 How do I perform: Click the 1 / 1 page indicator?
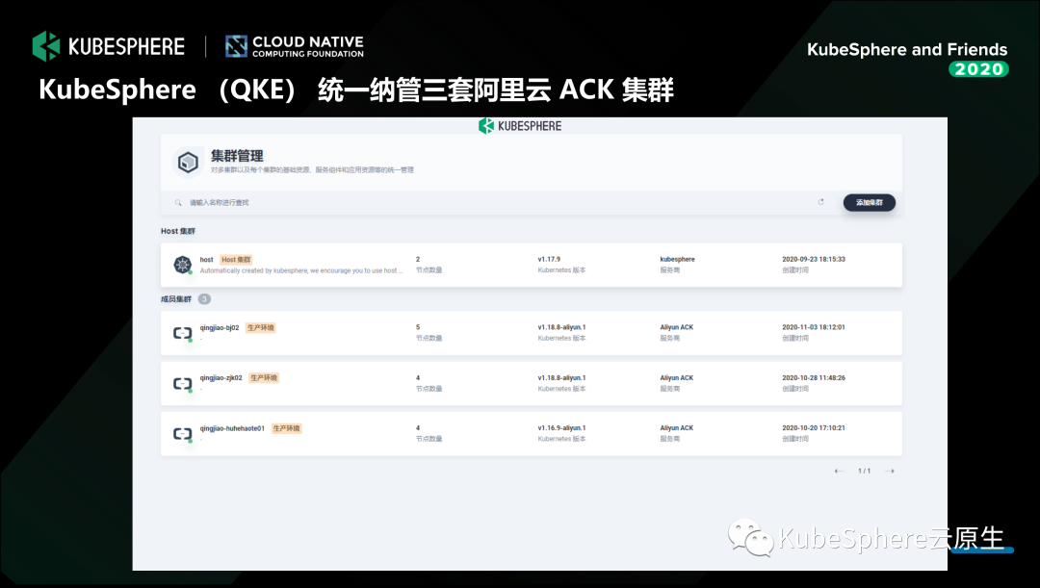pos(864,471)
